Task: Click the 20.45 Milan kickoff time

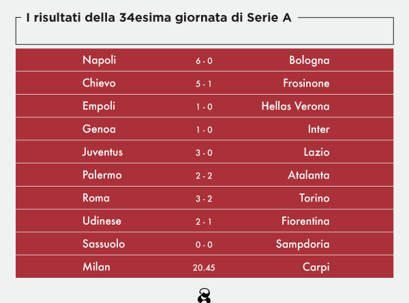Action: 204,268
